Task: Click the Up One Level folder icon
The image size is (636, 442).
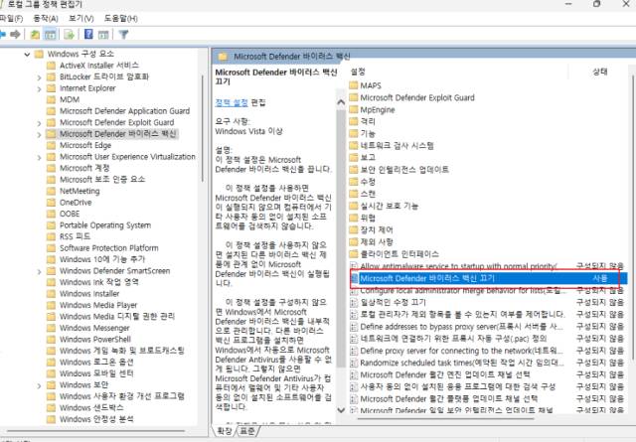Action: click(35, 35)
